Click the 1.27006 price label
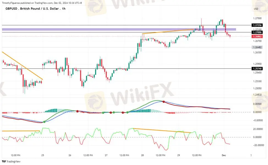The width and height of the screenshot is (268, 165). [x=257, y=32]
